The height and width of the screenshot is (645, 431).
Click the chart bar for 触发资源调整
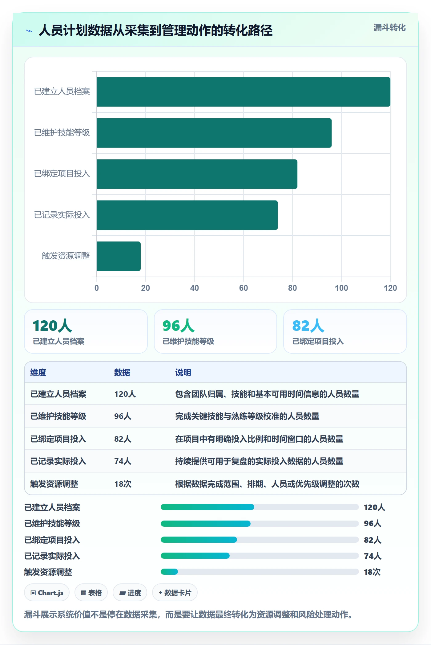pyautogui.click(x=119, y=256)
